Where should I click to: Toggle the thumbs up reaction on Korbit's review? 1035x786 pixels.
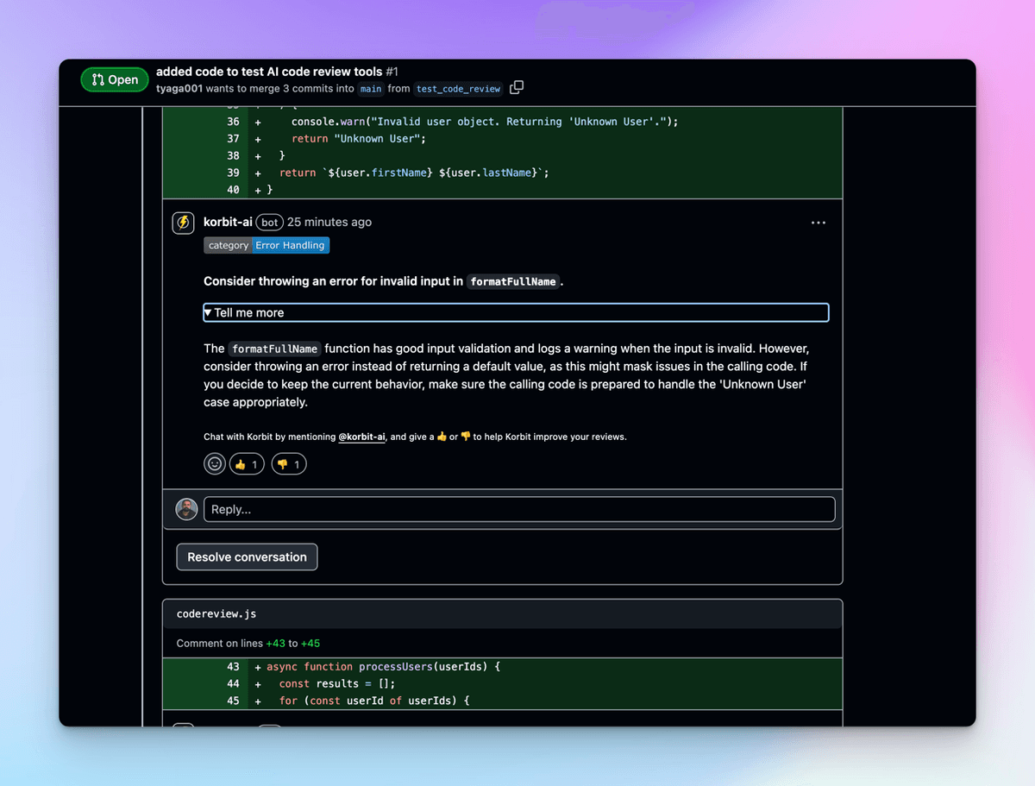246,463
